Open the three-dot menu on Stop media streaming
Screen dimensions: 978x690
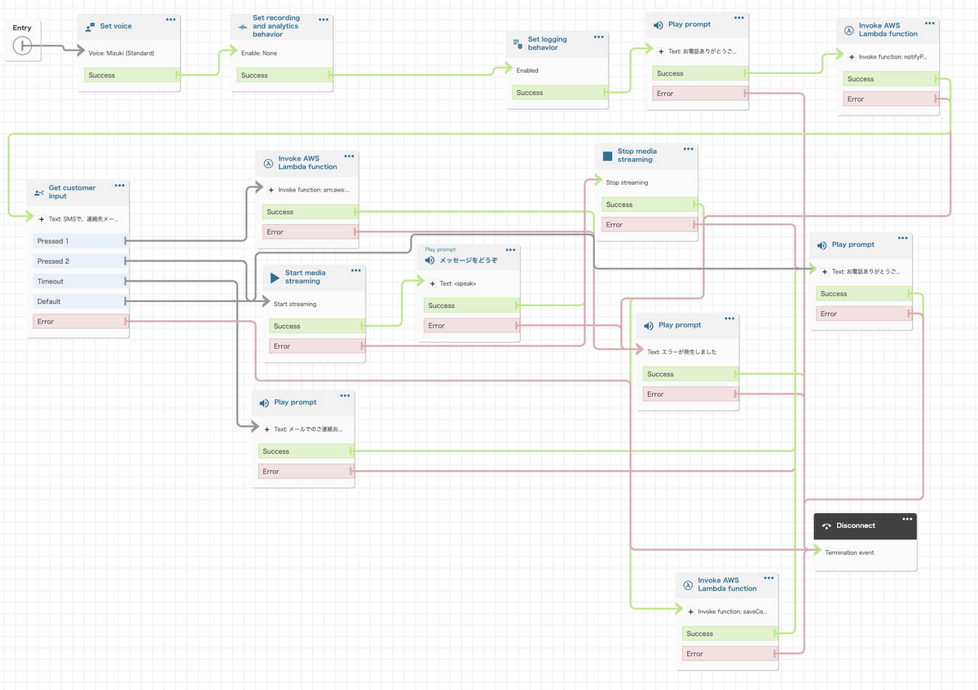point(689,148)
